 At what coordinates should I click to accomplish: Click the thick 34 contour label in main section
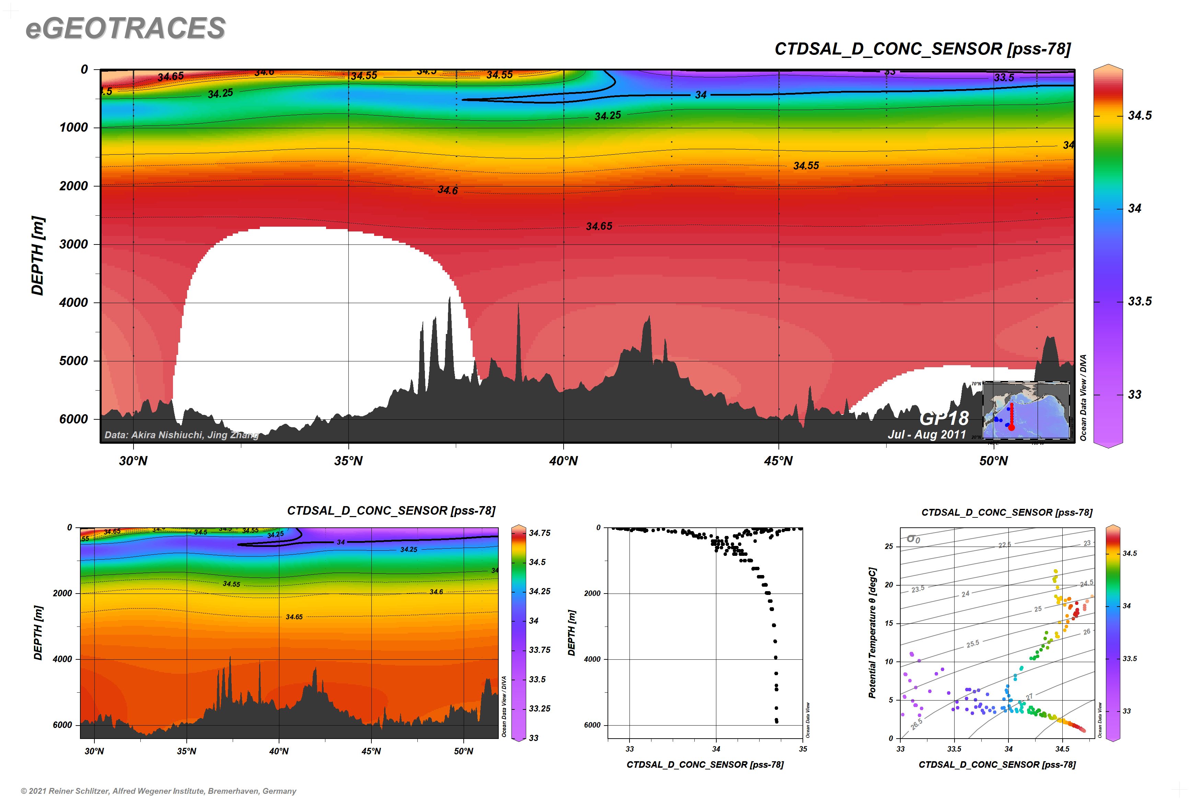pyautogui.click(x=701, y=95)
